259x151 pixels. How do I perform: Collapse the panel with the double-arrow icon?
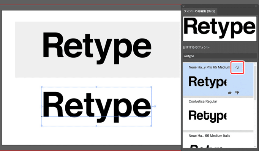[x=256, y=6]
